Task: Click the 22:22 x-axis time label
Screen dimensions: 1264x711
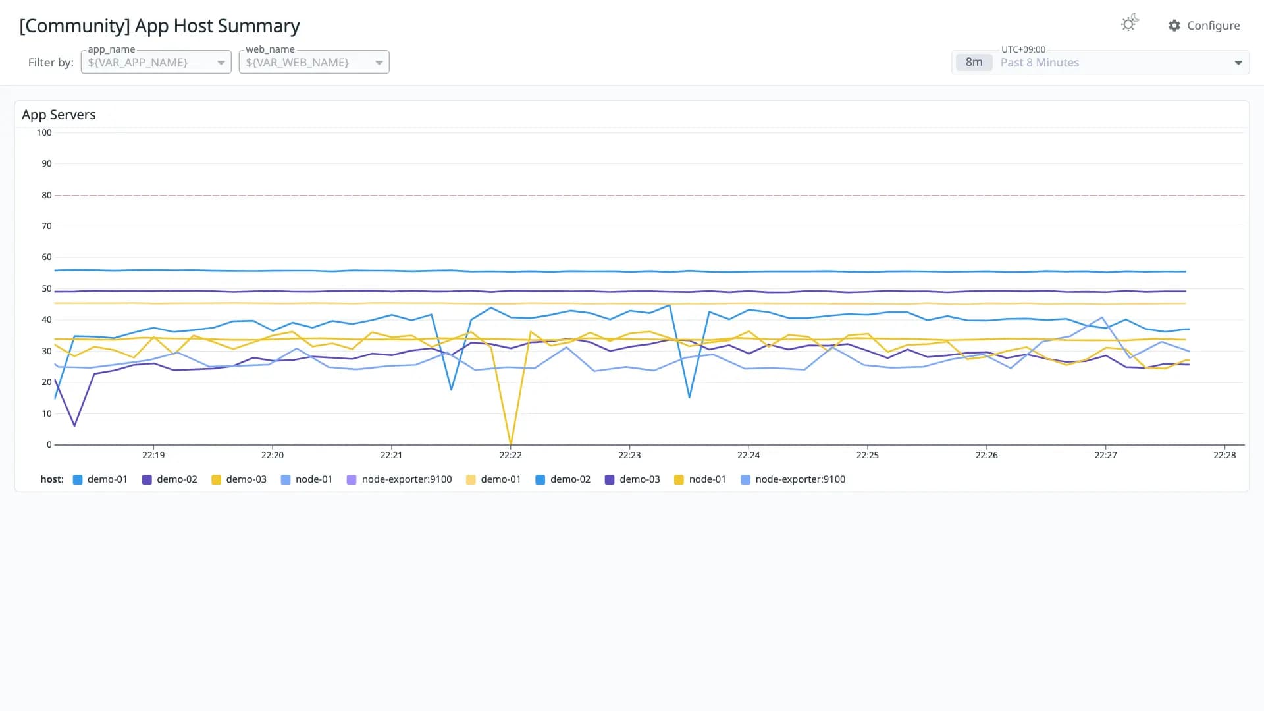Action: (x=510, y=455)
